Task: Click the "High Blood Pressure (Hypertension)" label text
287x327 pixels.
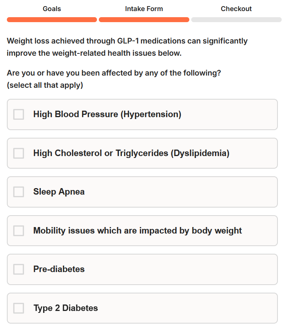Action: pos(107,114)
